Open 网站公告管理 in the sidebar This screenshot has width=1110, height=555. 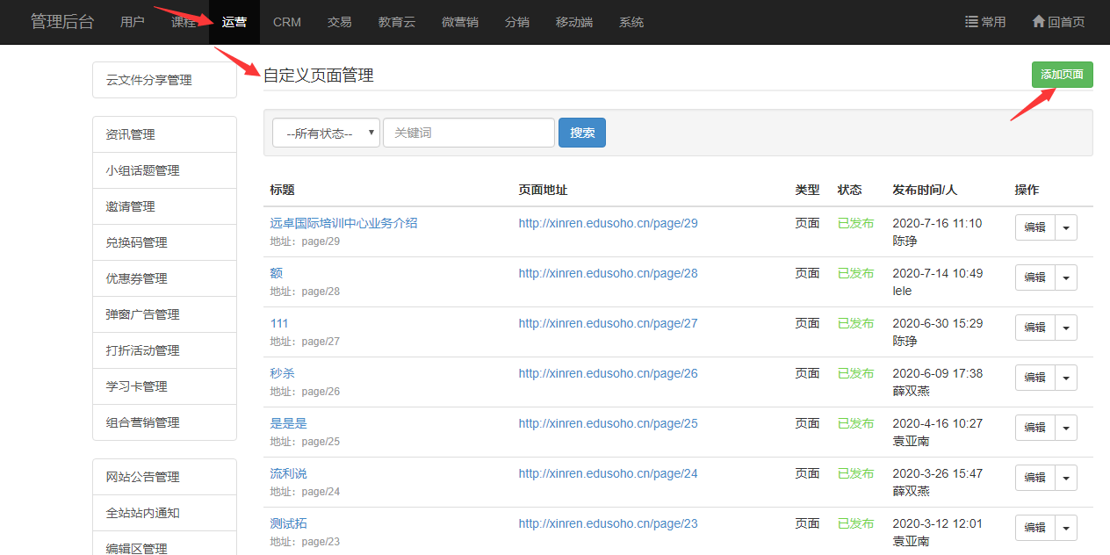(142, 477)
